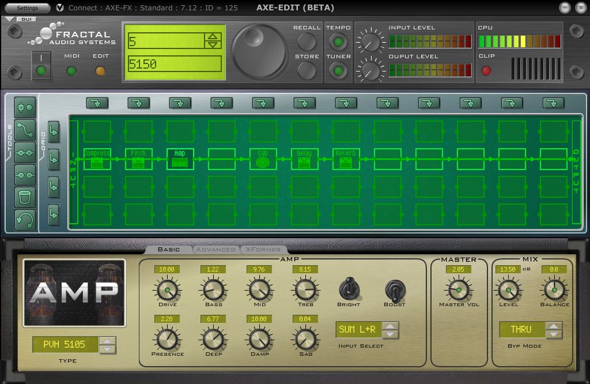Click the red Clip indicator
Viewport: 590px width, 384px height.
click(x=486, y=71)
